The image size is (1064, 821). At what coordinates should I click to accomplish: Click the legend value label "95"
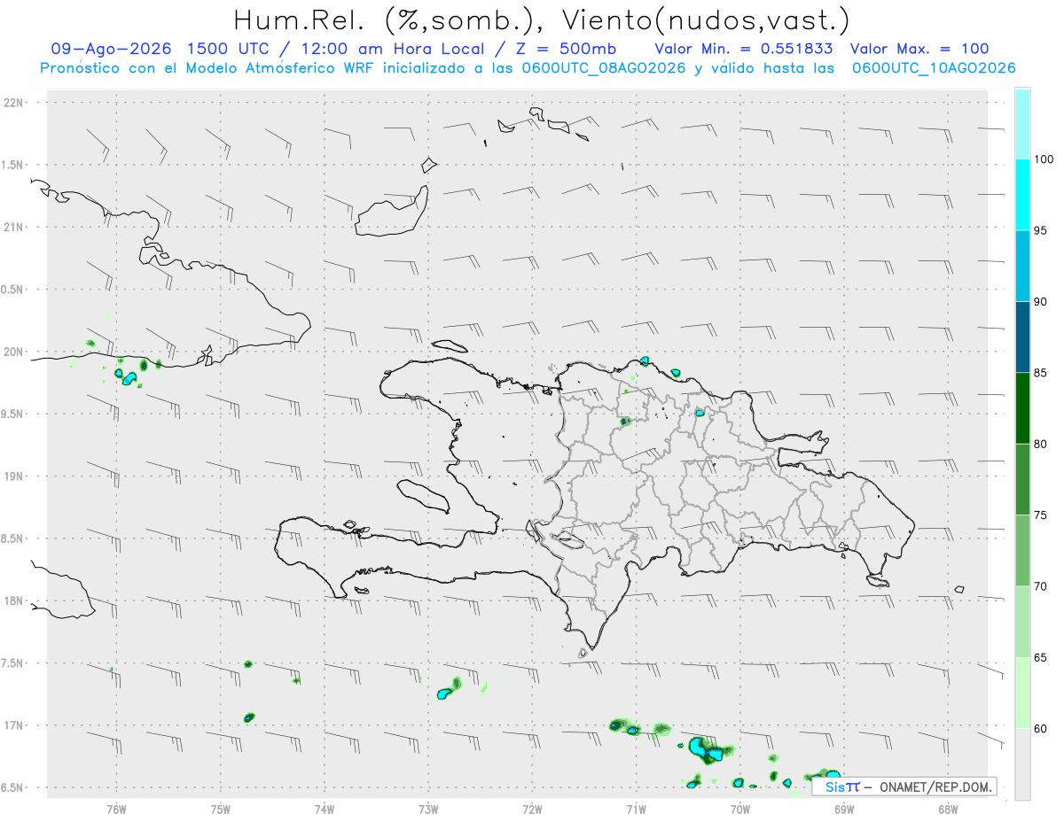pyautogui.click(x=1040, y=230)
